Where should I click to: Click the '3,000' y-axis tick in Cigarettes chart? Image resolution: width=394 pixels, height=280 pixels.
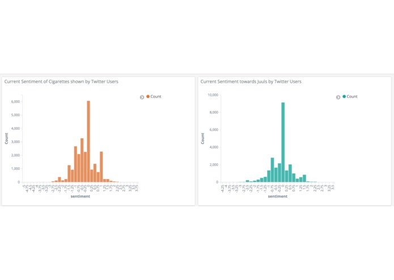(15, 142)
